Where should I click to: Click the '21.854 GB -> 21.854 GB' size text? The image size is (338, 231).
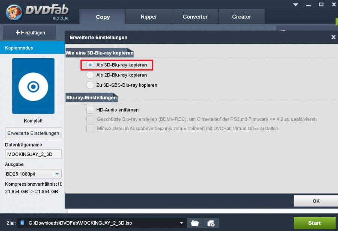pyautogui.click(x=32, y=192)
